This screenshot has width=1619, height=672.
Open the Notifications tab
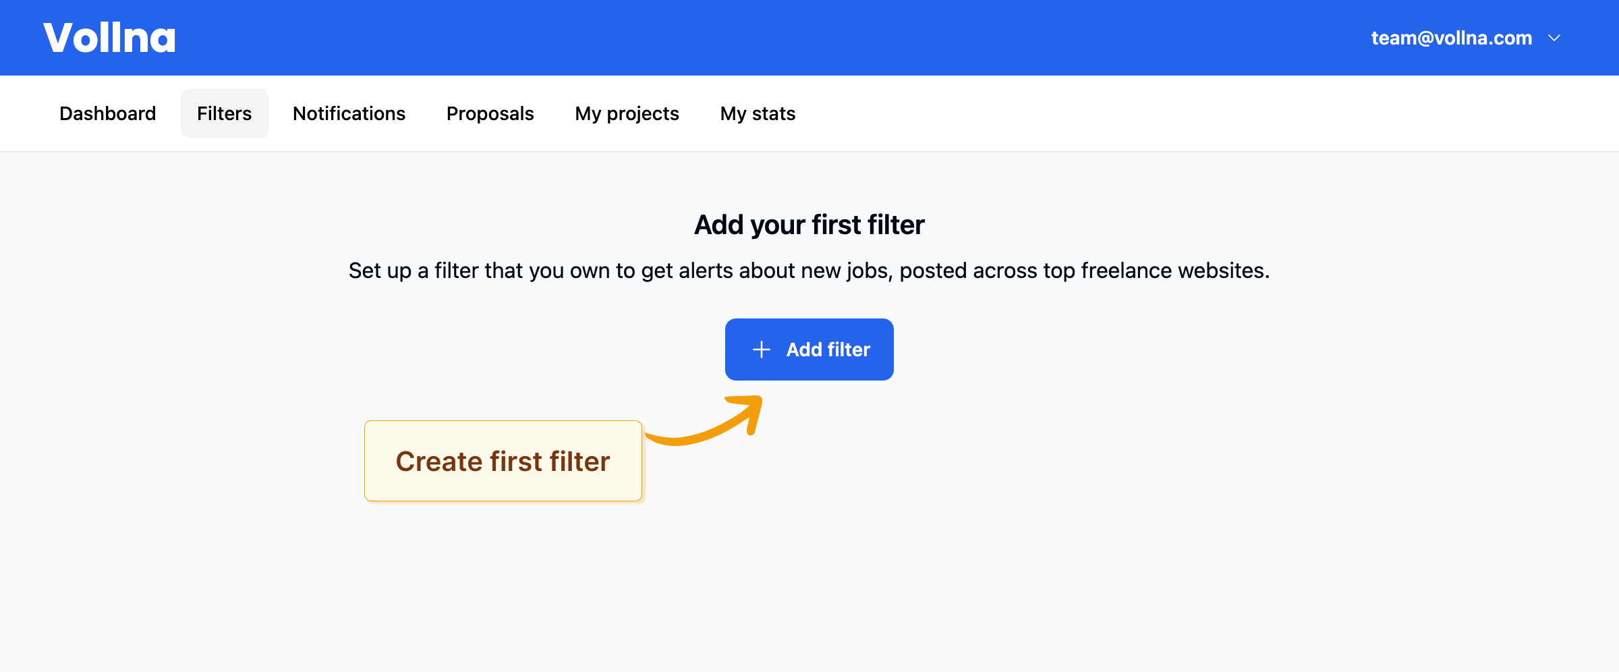coord(349,113)
